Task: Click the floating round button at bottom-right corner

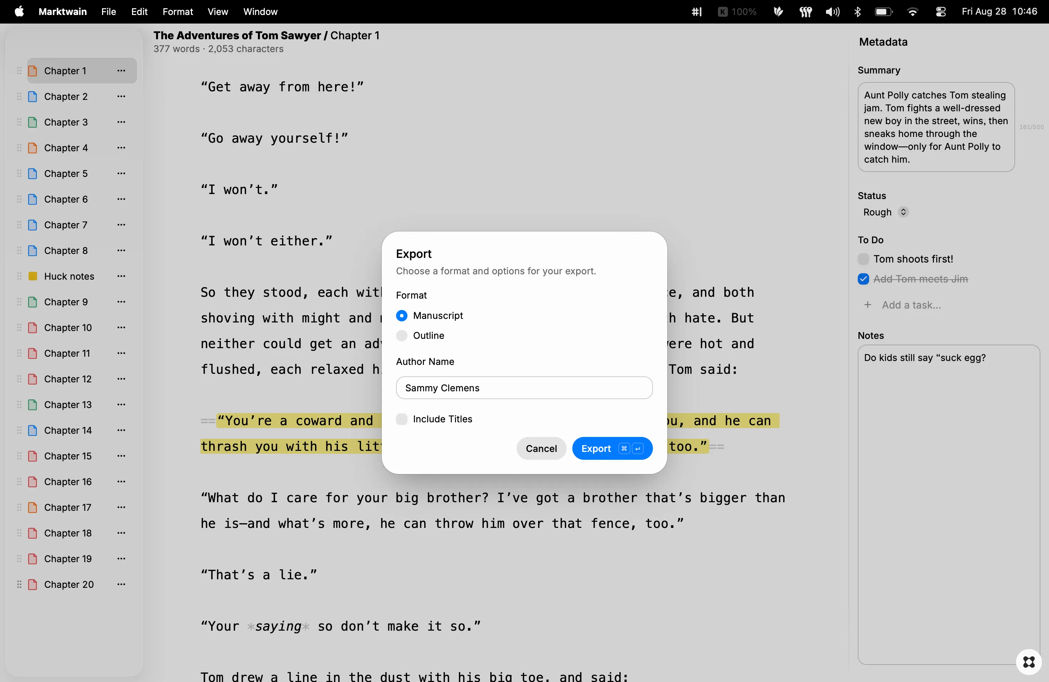Action: click(1029, 662)
